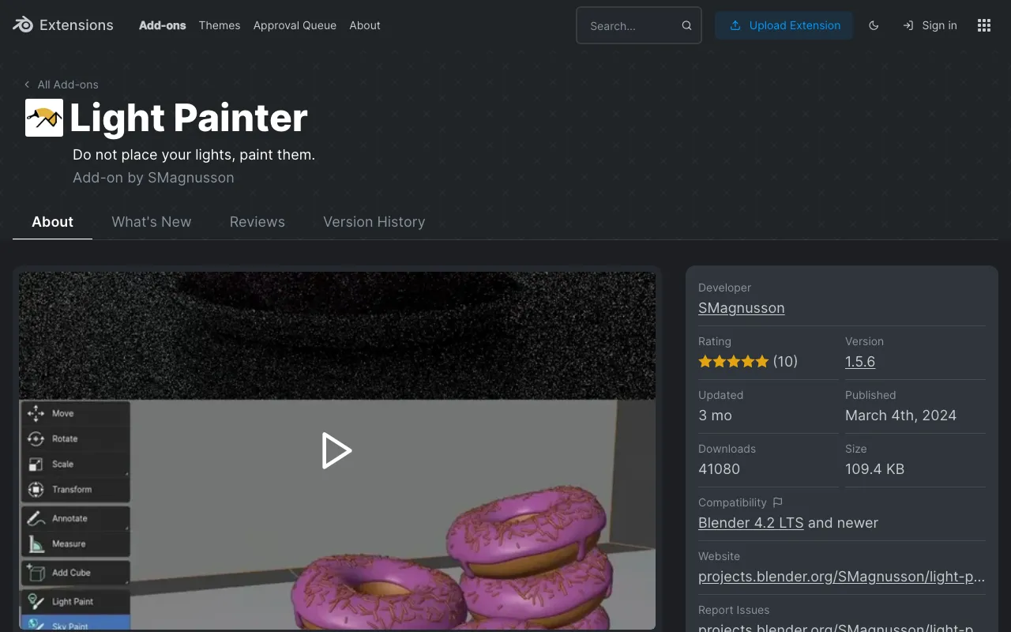Switch to the Reviews tab

pos(257,222)
